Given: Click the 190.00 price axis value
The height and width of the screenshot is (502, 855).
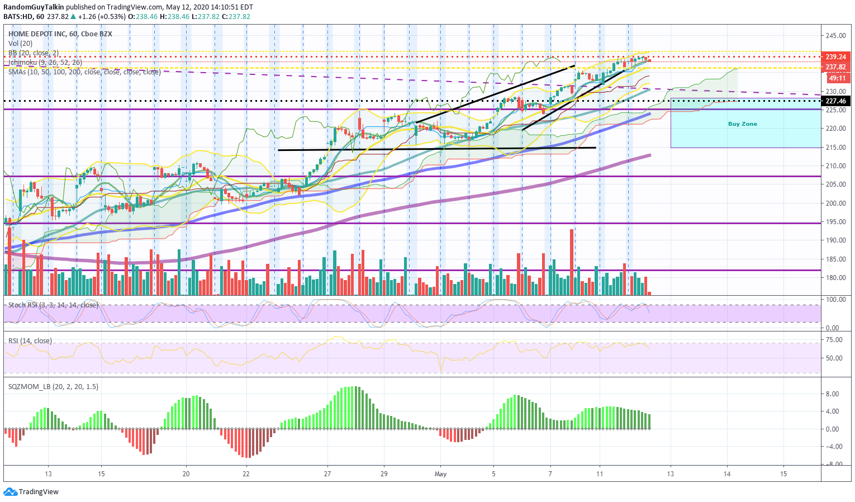Looking at the screenshot, I should tap(835, 240).
